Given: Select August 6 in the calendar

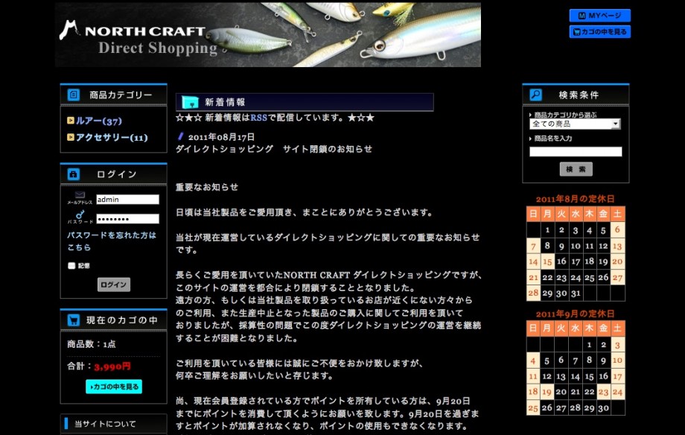Looking at the screenshot, I should point(617,229).
